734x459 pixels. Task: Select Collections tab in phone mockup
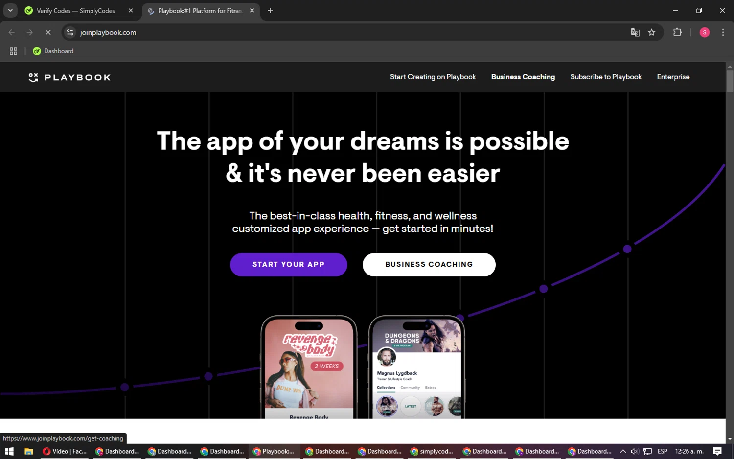click(386, 387)
